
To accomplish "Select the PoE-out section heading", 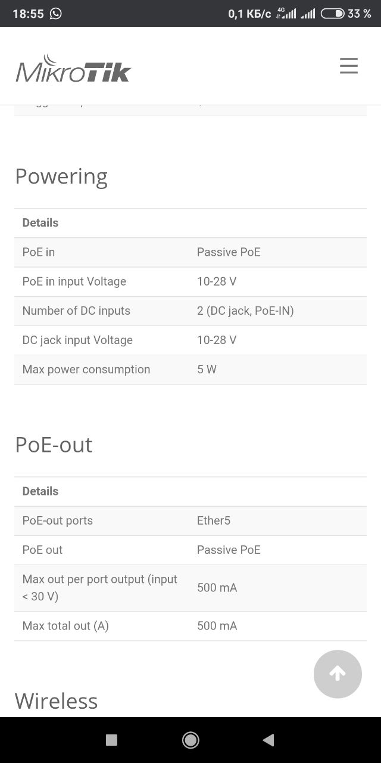I will (54, 445).
